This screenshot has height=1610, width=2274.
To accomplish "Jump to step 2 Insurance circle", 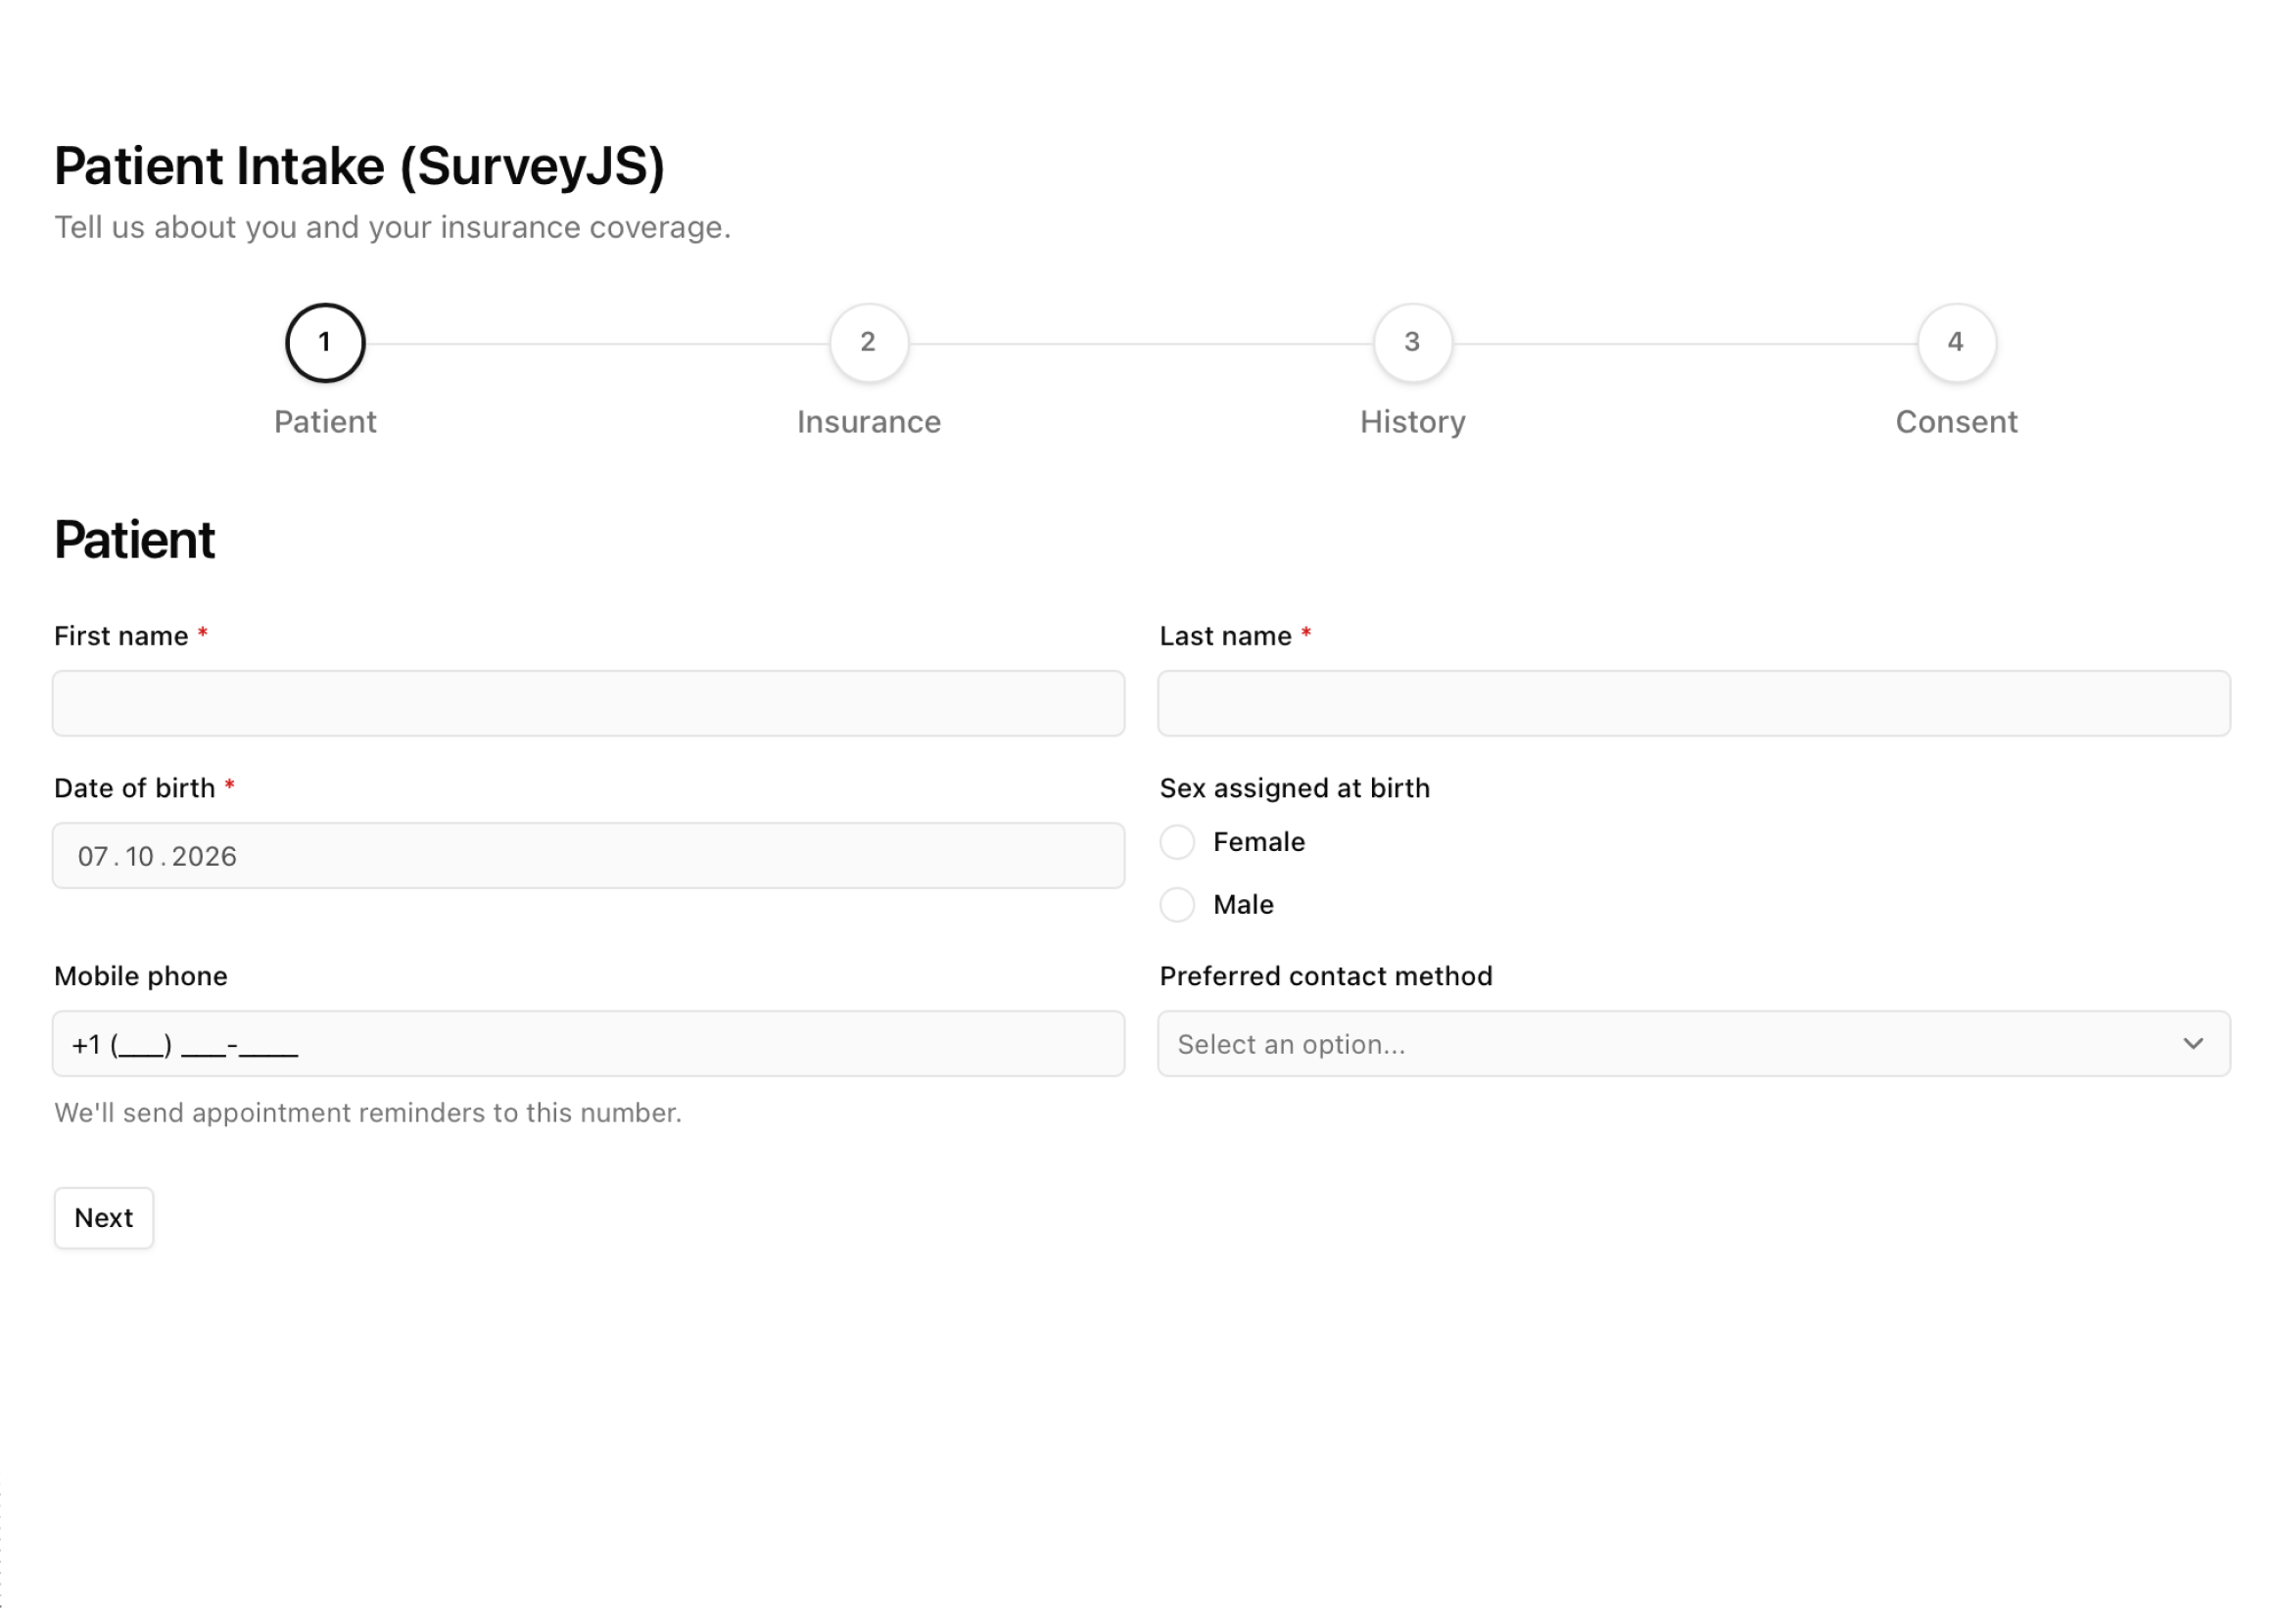I will [x=869, y=343].
